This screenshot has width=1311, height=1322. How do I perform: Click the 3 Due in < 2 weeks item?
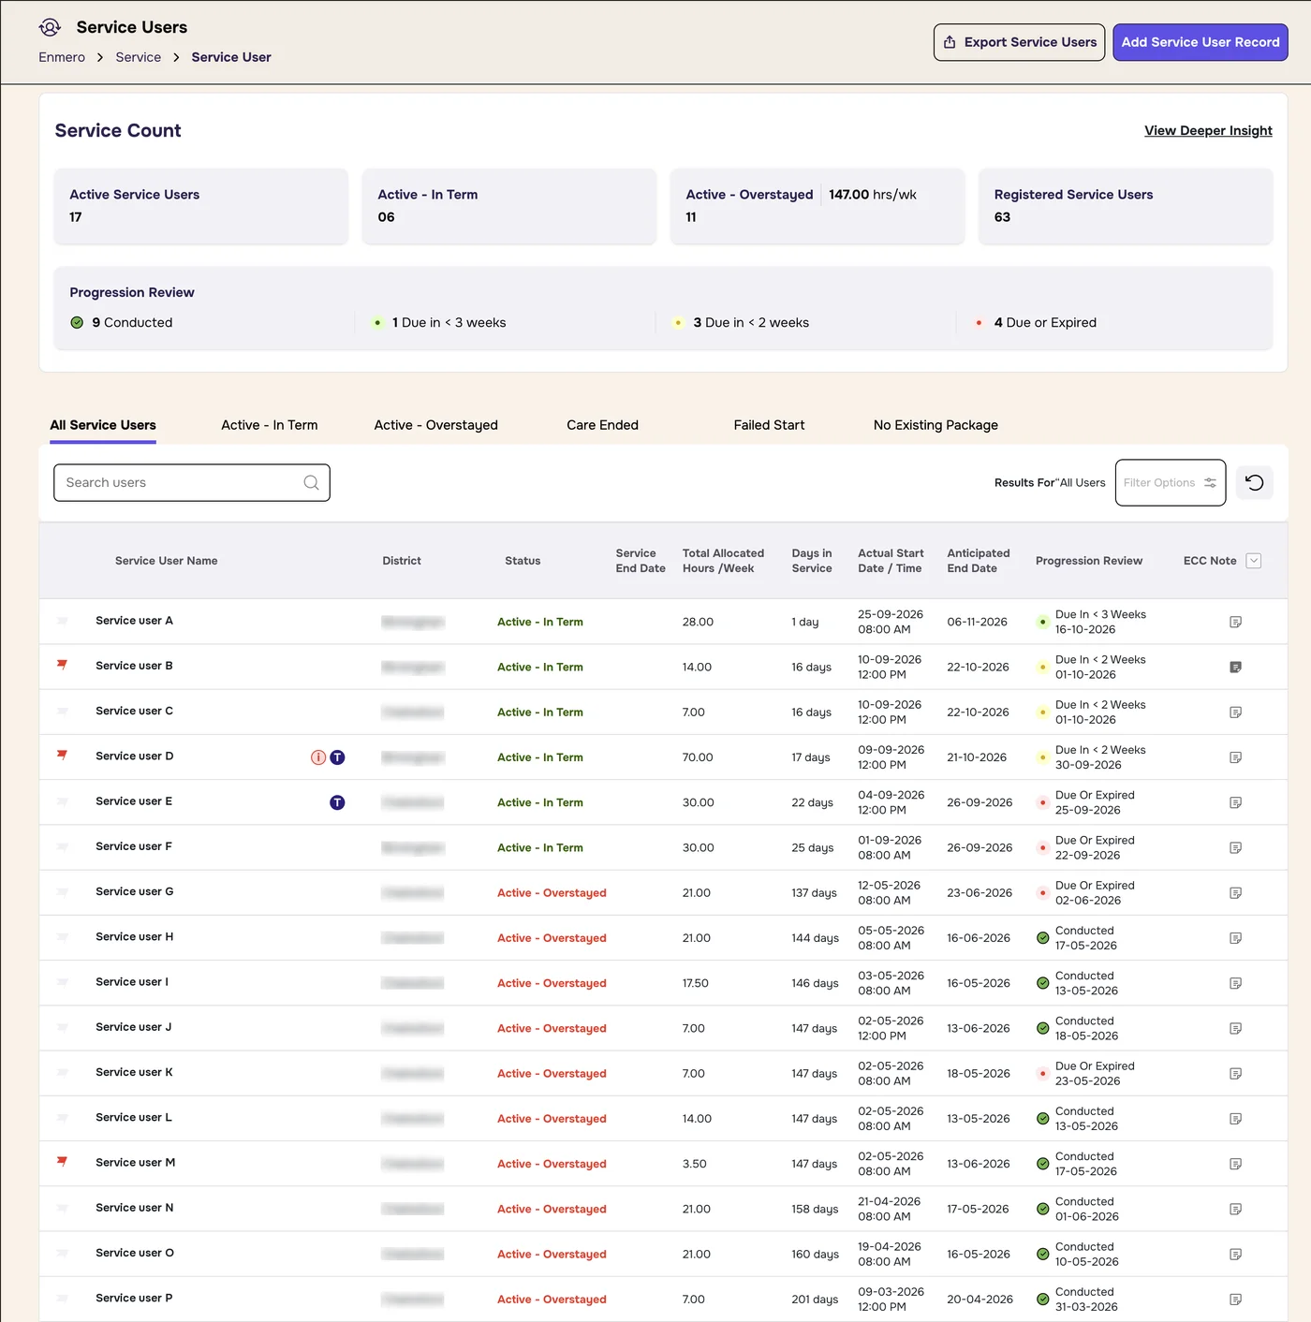741,323
